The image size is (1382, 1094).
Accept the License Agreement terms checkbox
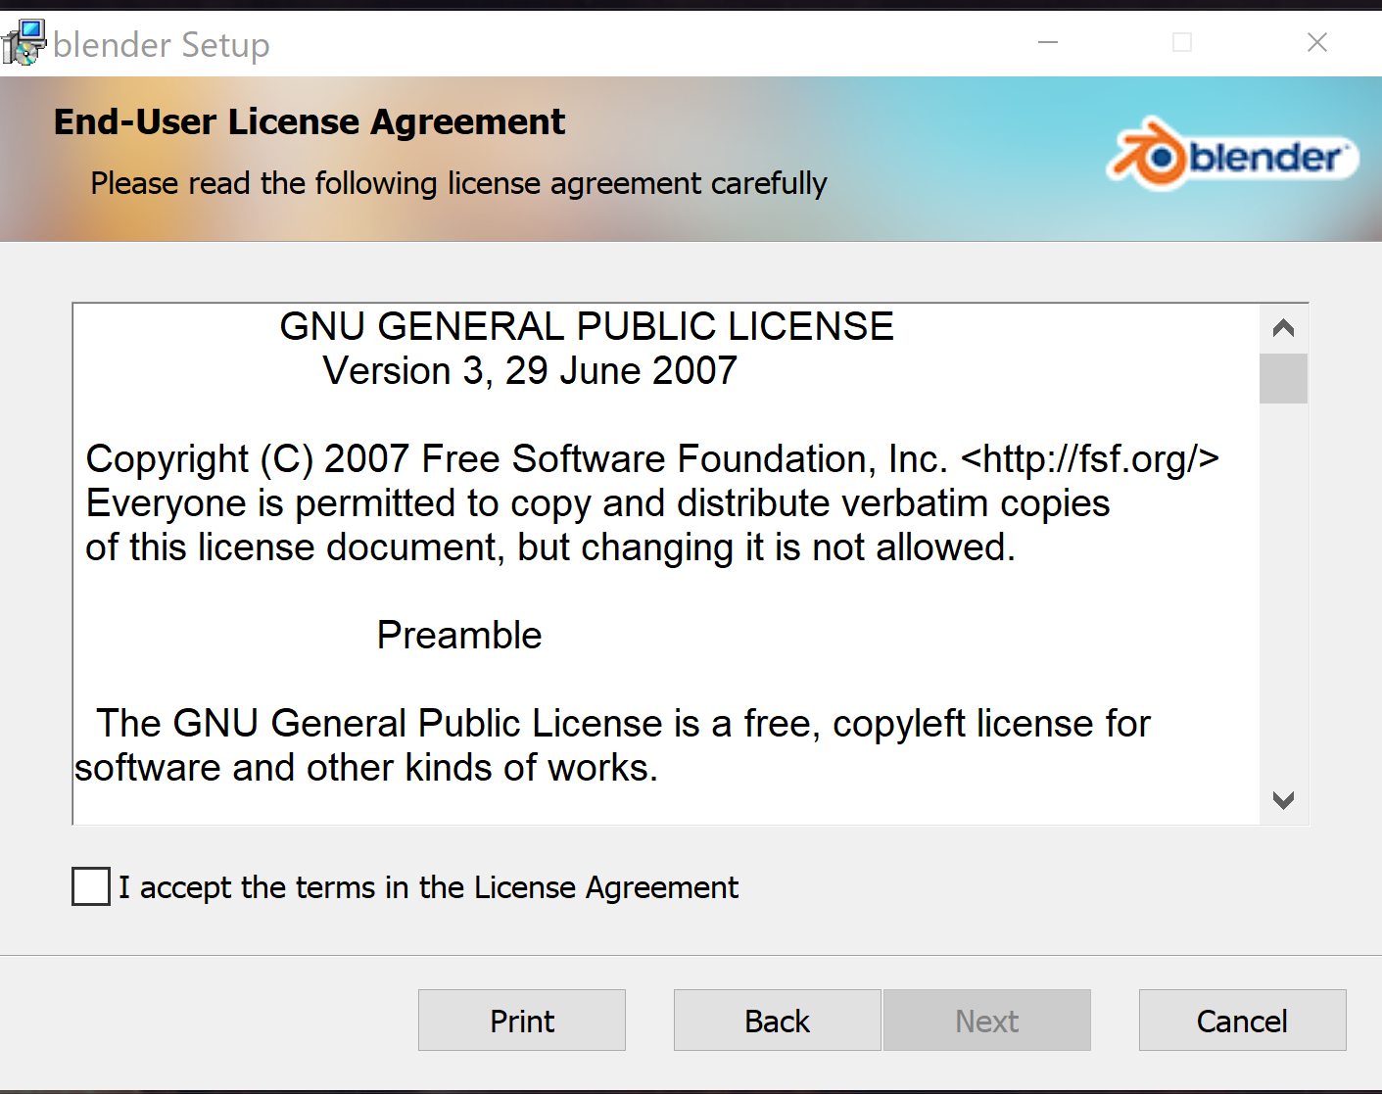91,886
